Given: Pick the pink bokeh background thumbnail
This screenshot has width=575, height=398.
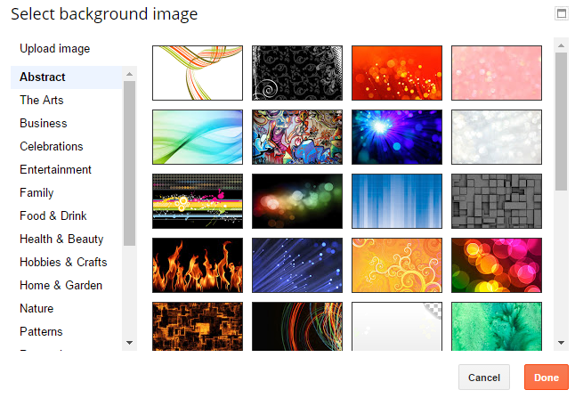Looking at the screenshot, I should tap(496, 73).
